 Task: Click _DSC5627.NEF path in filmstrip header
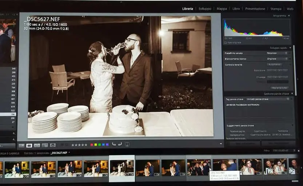click(x=59, y=153)
